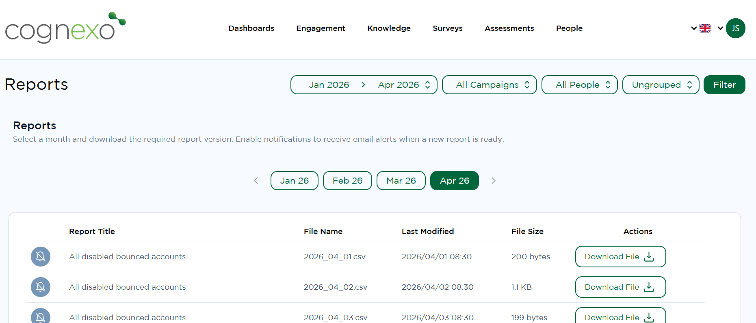Open the Jan 2026 to Apr 2026 date range picker
756x323 pixels.
pos(364,85)
